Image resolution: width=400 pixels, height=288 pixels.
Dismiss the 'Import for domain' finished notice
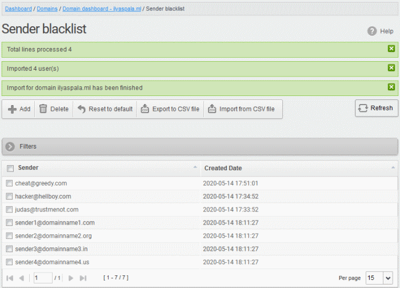point(391,87)
